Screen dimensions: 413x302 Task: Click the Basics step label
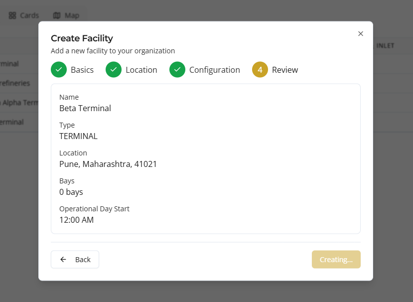pos(82,70)
